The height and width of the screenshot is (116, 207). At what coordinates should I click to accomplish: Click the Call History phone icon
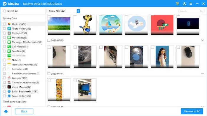tap(9, 46)
